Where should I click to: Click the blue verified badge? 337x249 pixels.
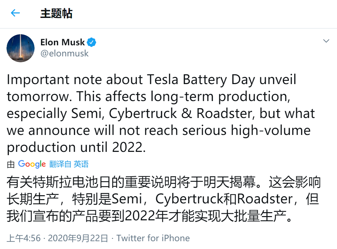tap(91, 42)
